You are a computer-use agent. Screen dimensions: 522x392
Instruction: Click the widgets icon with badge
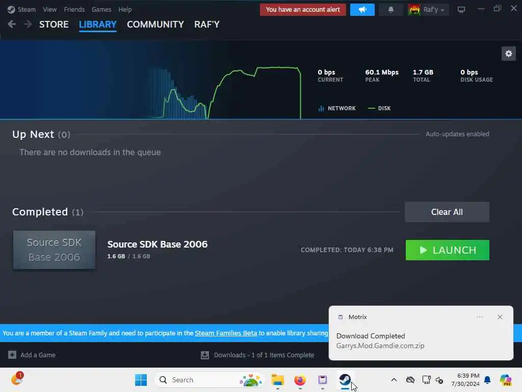click(x=17, y=379)
